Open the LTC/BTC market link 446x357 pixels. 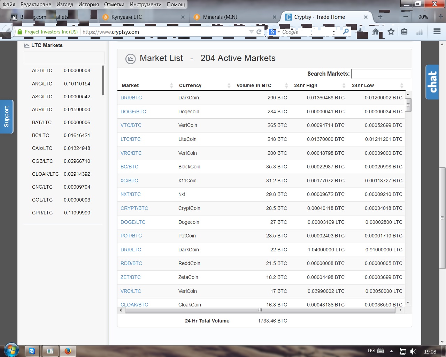131,139
